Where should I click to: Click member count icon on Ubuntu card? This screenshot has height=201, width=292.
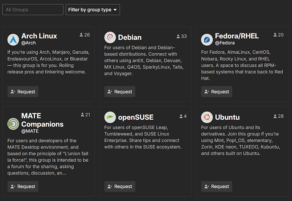pos(275,116)
